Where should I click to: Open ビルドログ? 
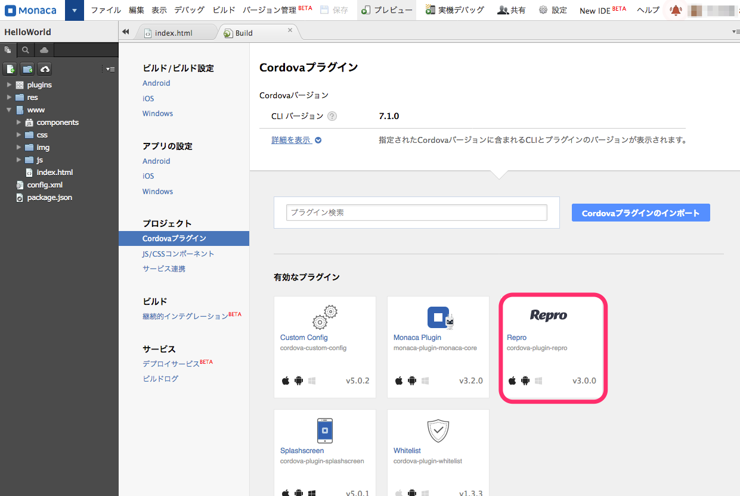[x=160, y=378]
